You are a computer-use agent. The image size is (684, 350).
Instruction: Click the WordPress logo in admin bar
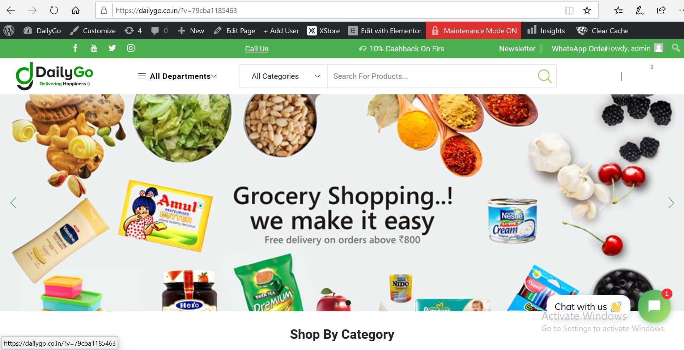point(9,31)
